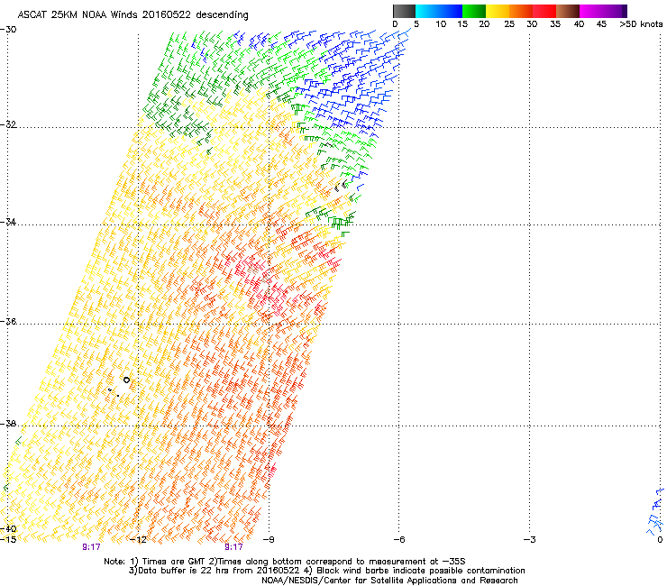
Task: Click the '-15' longitude axis label
Action: 8,540
